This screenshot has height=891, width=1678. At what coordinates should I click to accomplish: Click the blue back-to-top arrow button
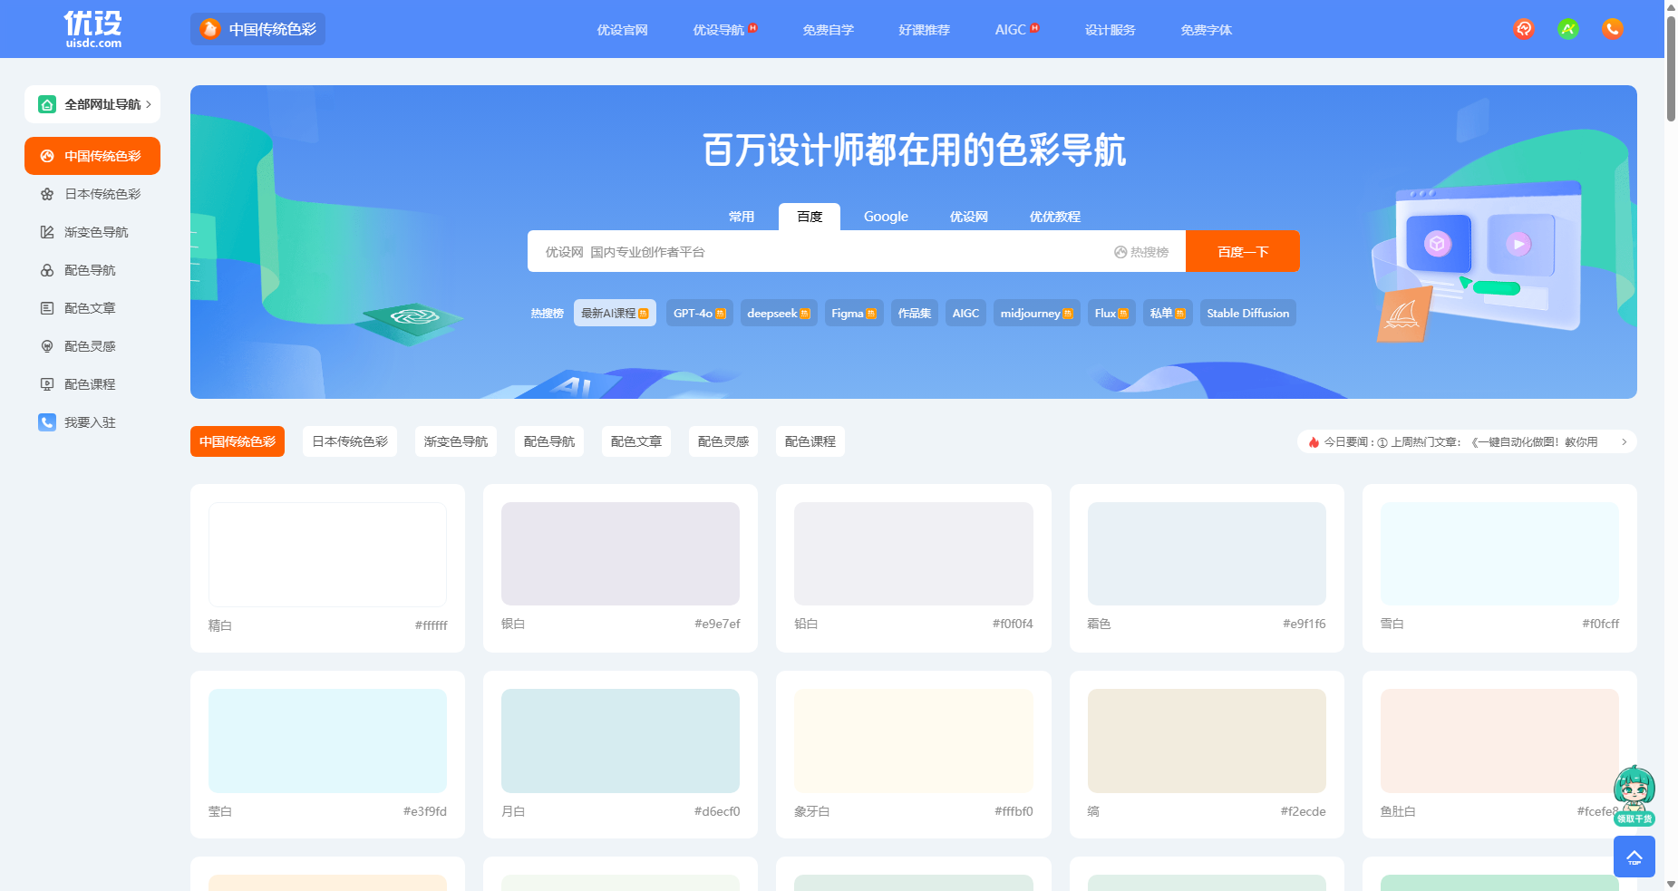[1634, 857]
